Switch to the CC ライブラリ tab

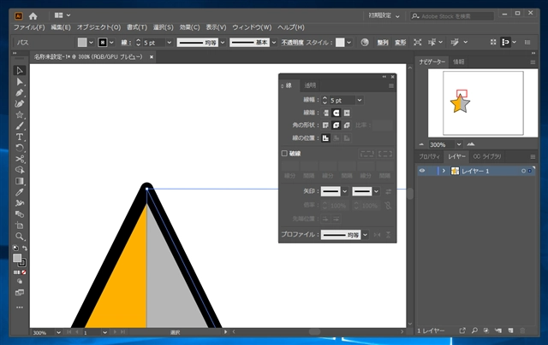487,157
